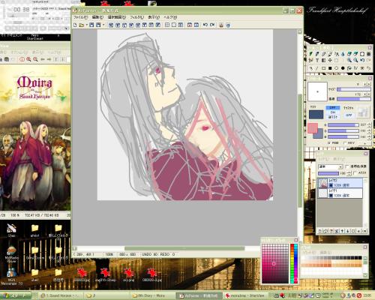The width and height of the screenshot is (375, 300).
Task: Click the layer opacity slider bar
Action: pos(328,173)
